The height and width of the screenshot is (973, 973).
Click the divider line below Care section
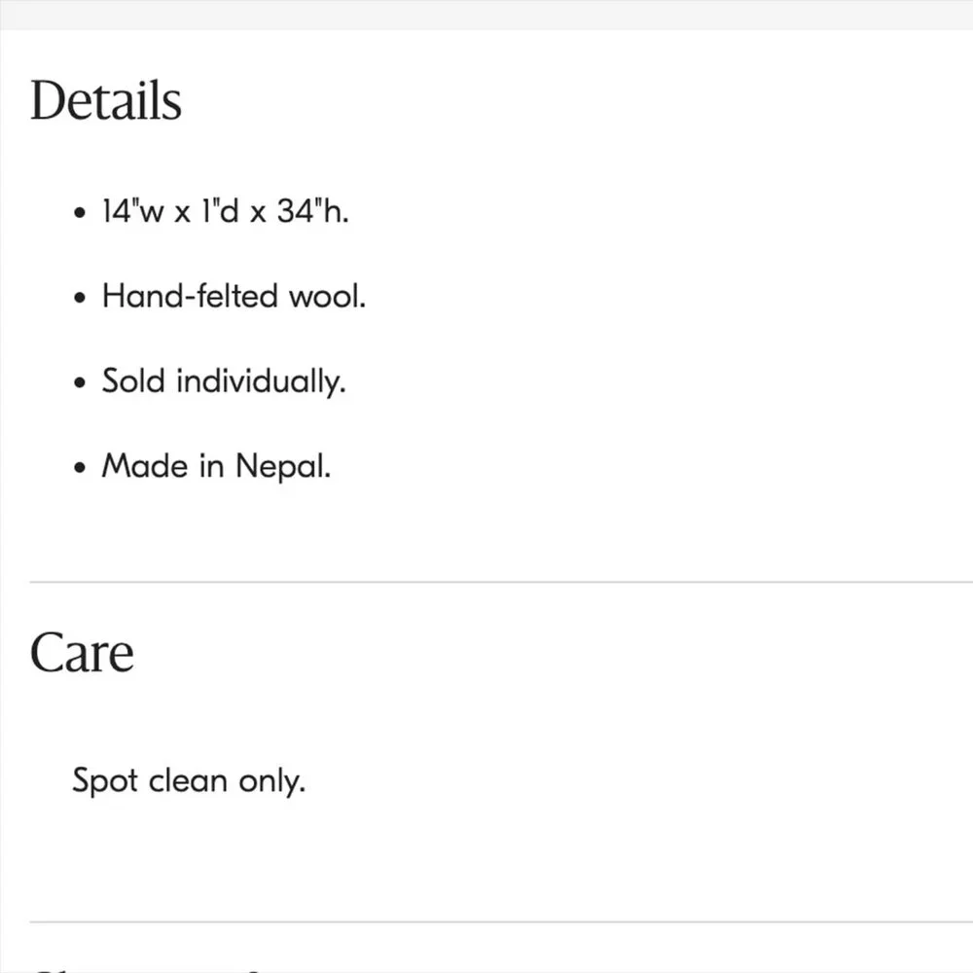coord(501,922)
